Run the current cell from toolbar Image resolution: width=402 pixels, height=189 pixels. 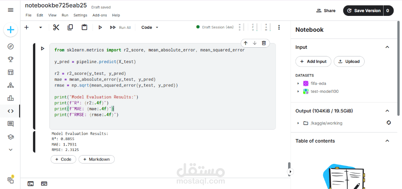click(100, 28)
